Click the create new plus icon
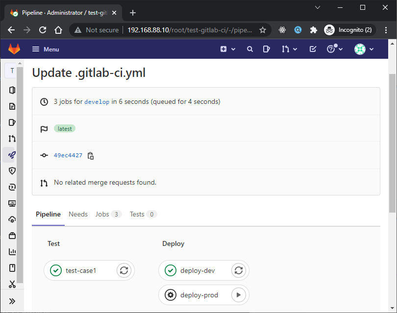The height and width of the screenshot is (313, 397). click(223, 49)
